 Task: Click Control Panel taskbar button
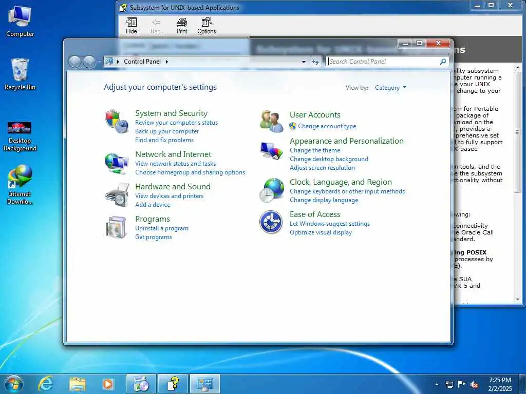(205, 384)
